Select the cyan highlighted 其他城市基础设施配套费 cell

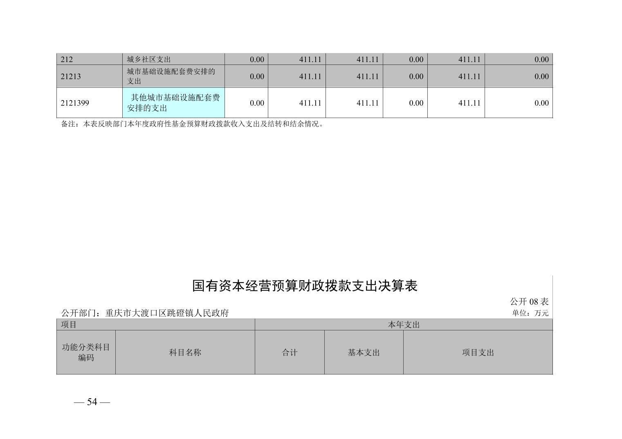[173, 103]
